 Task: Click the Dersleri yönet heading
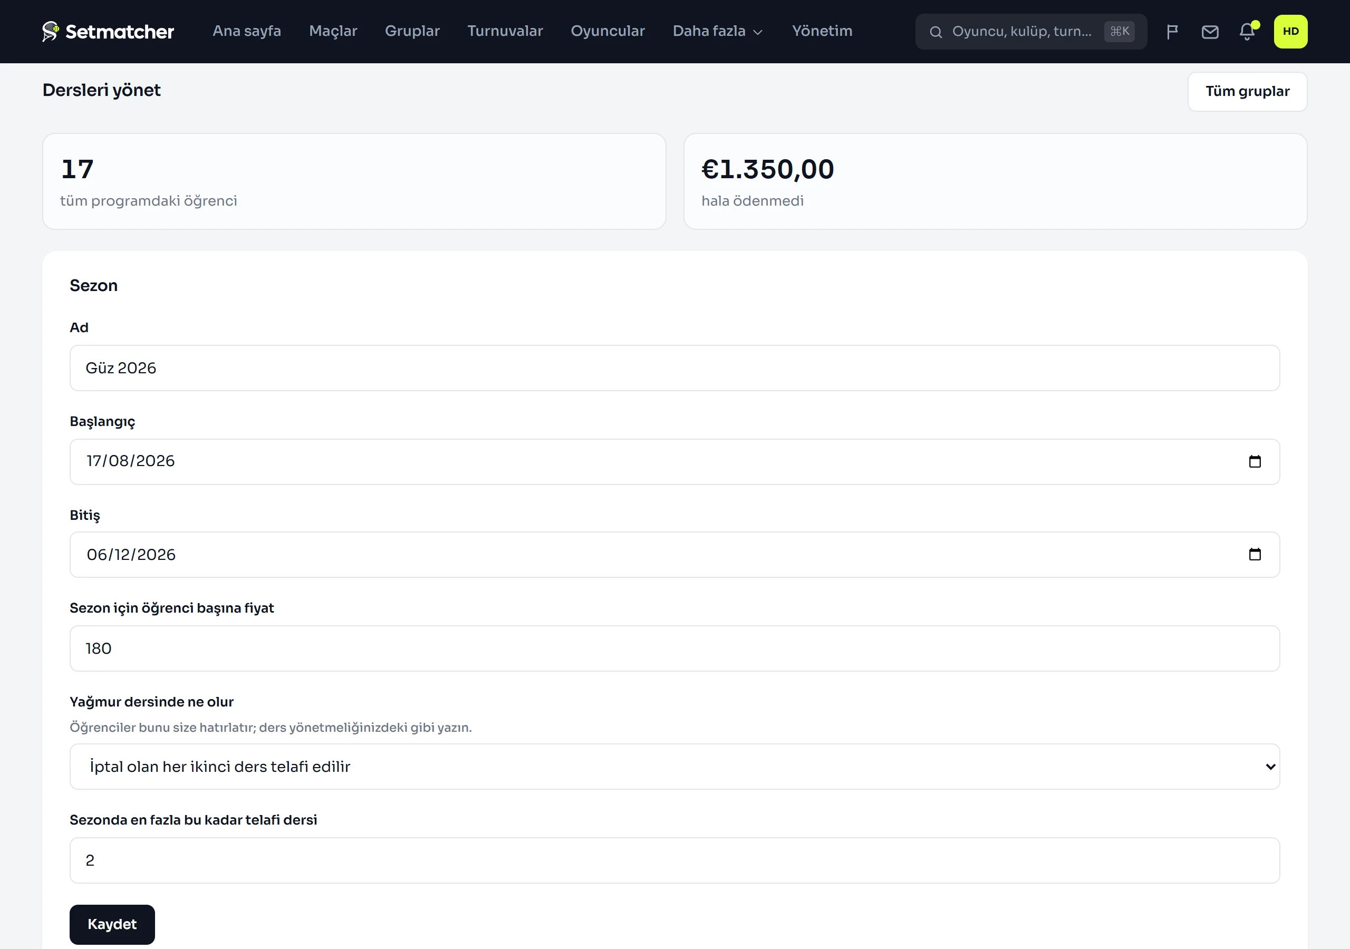(101, 91)
